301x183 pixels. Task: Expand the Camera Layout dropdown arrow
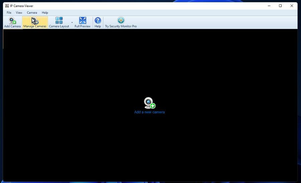click(72, 23)
